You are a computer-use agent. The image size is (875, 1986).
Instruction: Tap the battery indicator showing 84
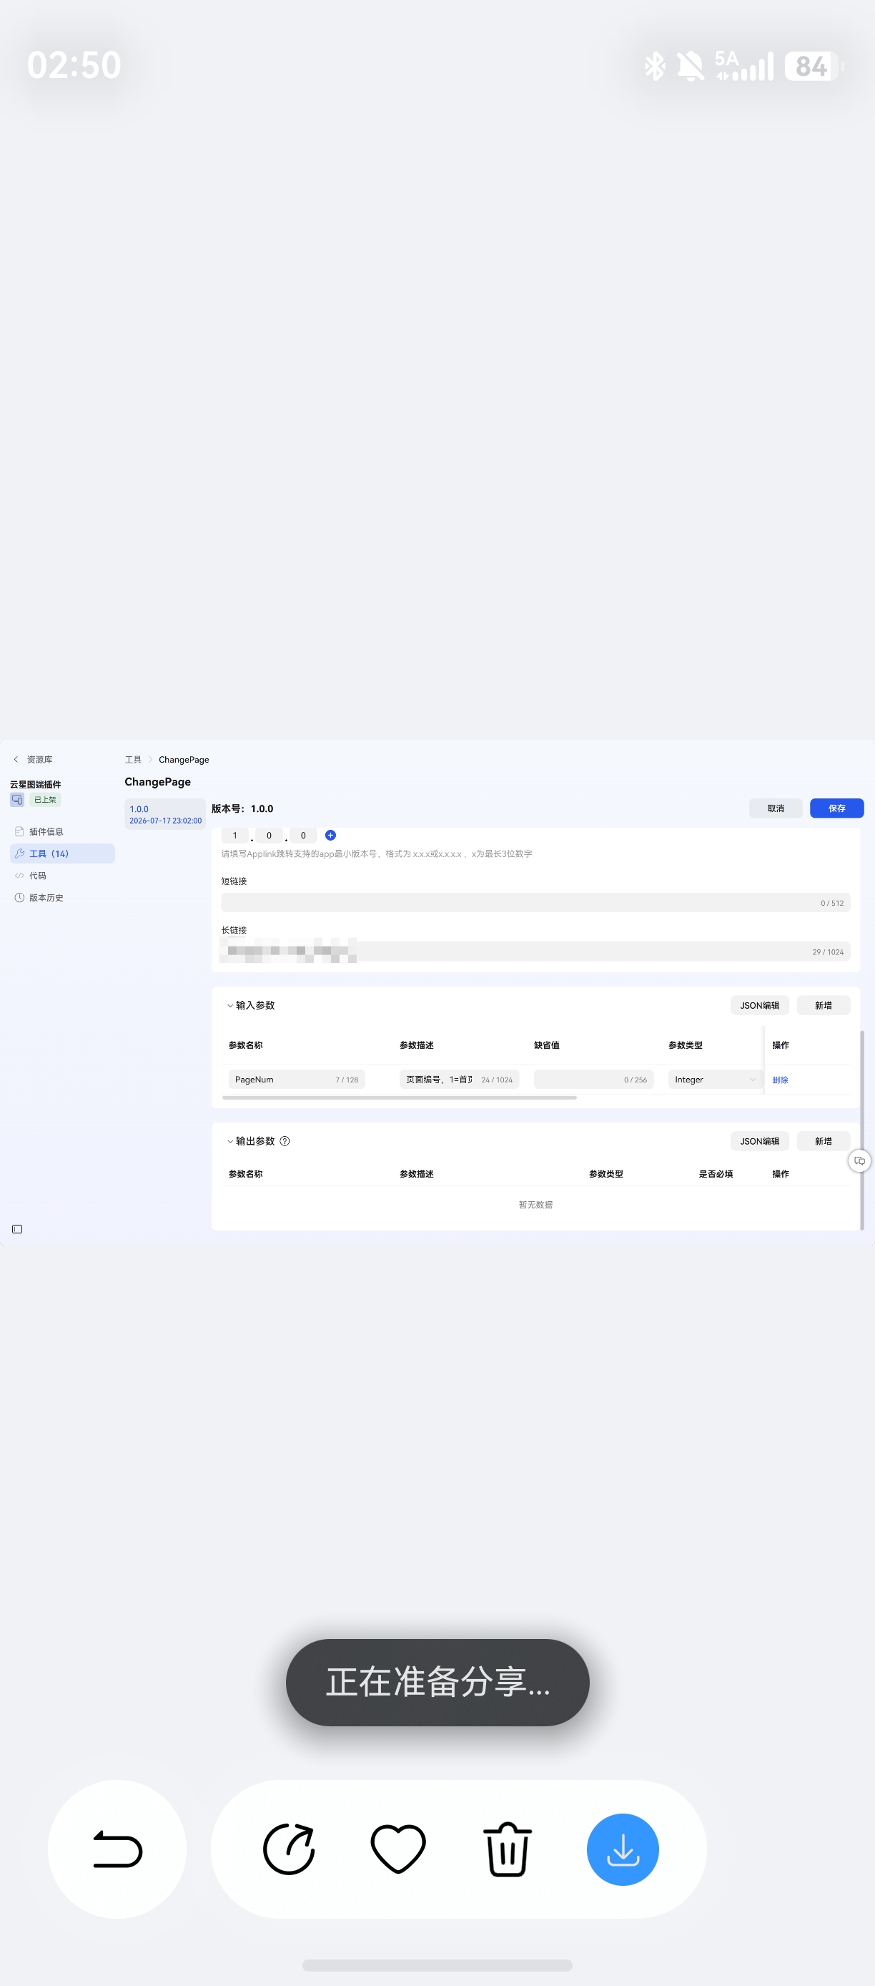(x=814, y=67)
